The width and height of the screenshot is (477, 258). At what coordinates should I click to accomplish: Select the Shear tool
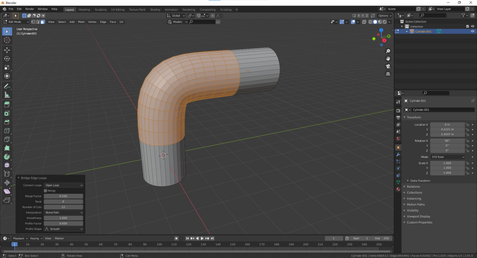point(7,191)
